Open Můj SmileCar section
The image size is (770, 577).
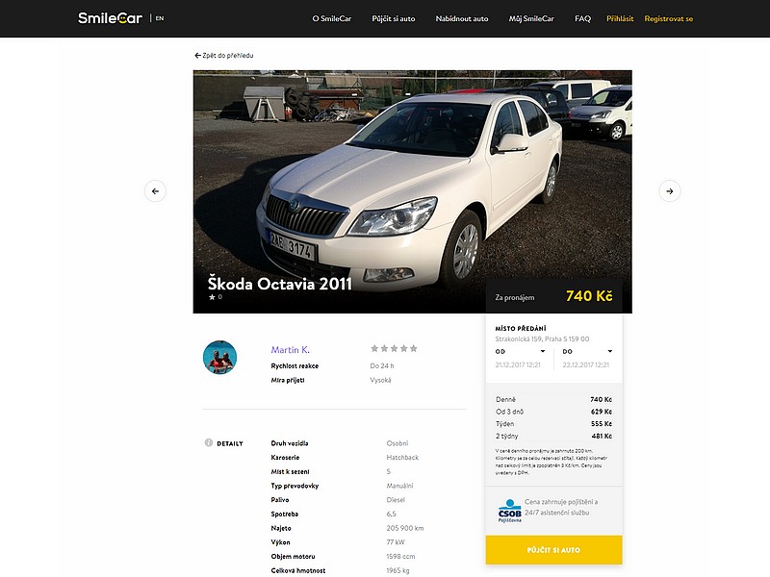531,18
